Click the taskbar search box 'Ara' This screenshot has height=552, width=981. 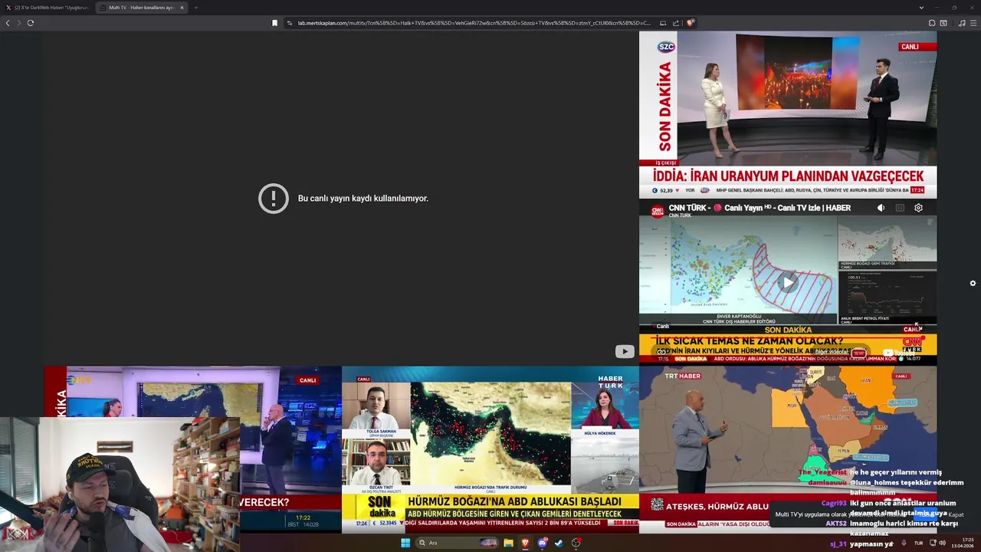(x=458, y=543)
